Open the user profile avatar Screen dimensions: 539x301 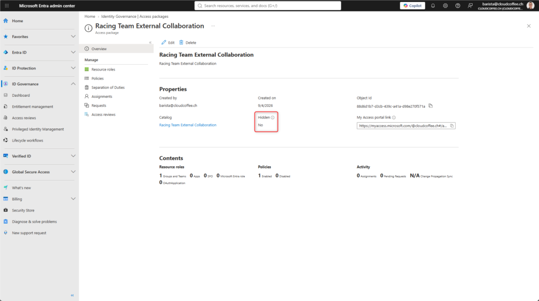(530, 5)
